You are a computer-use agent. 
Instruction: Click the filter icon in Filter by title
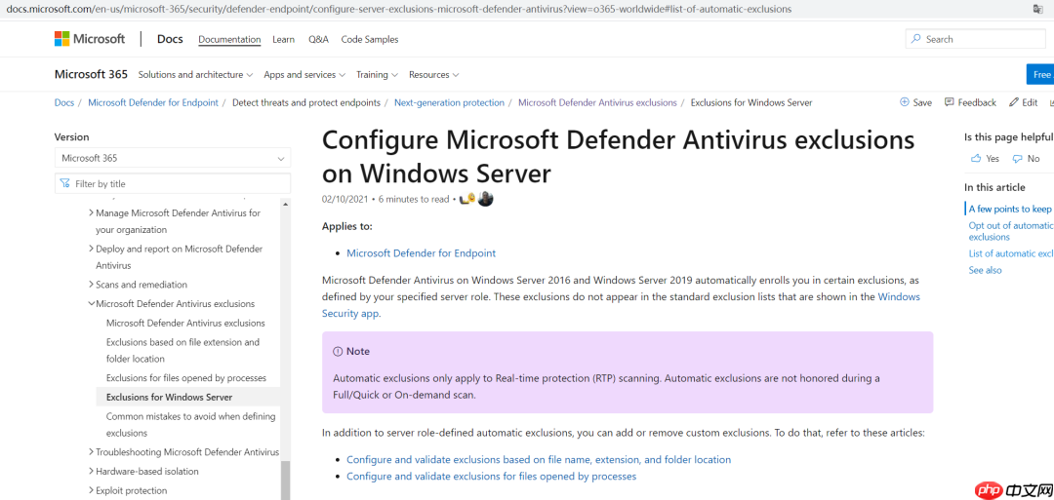65,183
